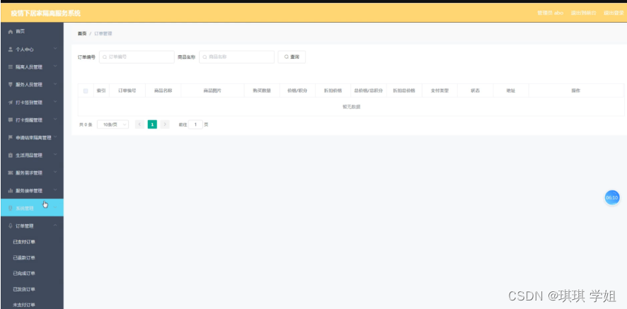Image resolution: width=627 pixels, height=309 pixels.
Task: Focus the 商品名称 search input
Action: (237, 57)
